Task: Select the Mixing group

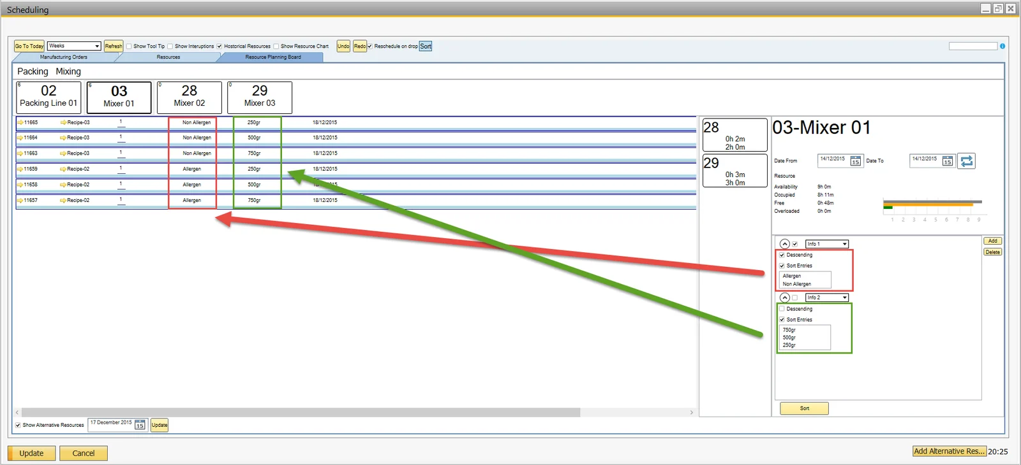Action: tap(68, 71)
